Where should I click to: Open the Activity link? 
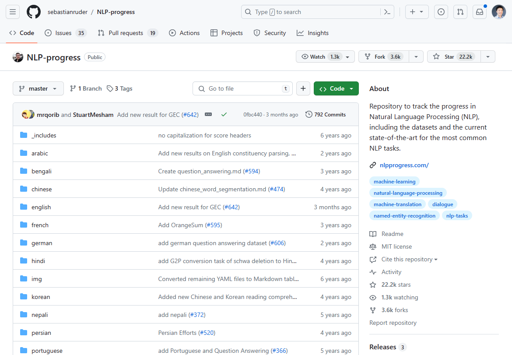point(386,272)
